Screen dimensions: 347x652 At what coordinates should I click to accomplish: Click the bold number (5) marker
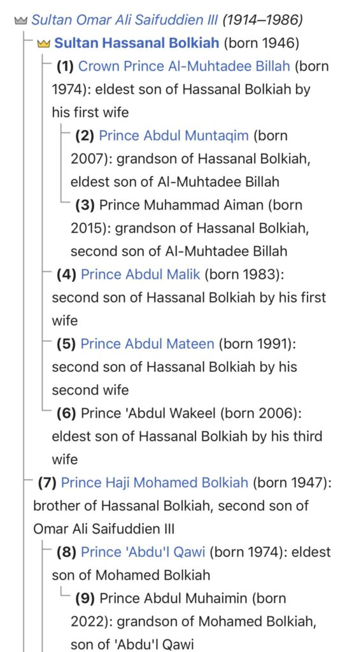[x=66, y=344]
